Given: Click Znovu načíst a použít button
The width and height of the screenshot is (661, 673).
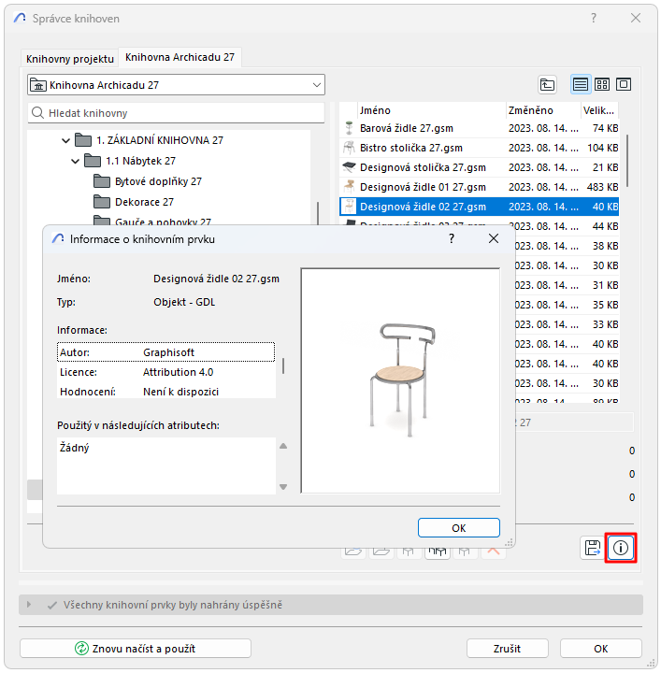Looking at the screenshot, I should click(x=136, y=648).
